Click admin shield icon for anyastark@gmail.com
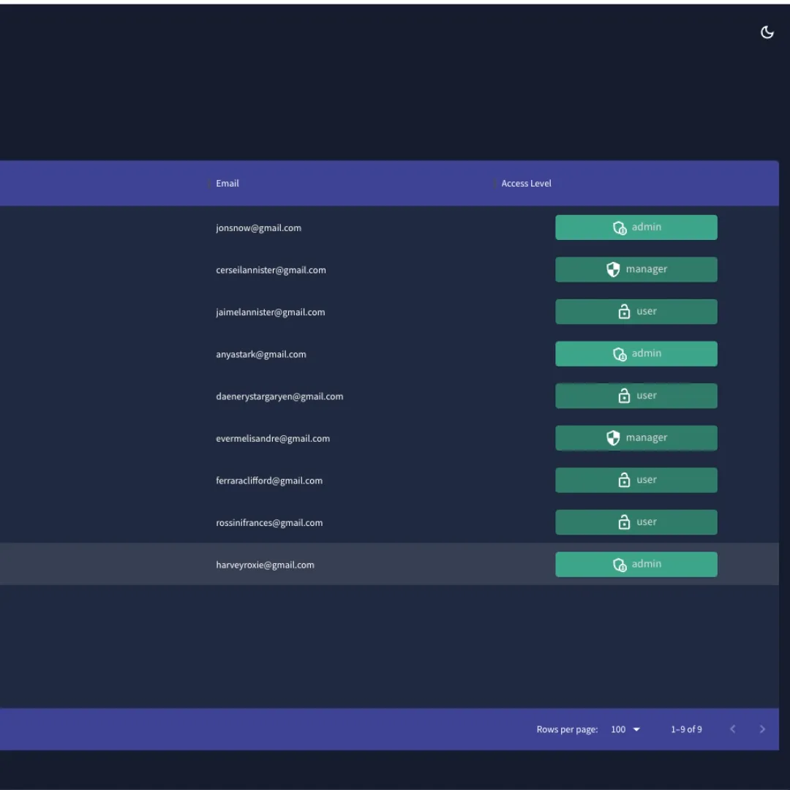The width and height of the screenshot is (790, 790). (620, 355)
